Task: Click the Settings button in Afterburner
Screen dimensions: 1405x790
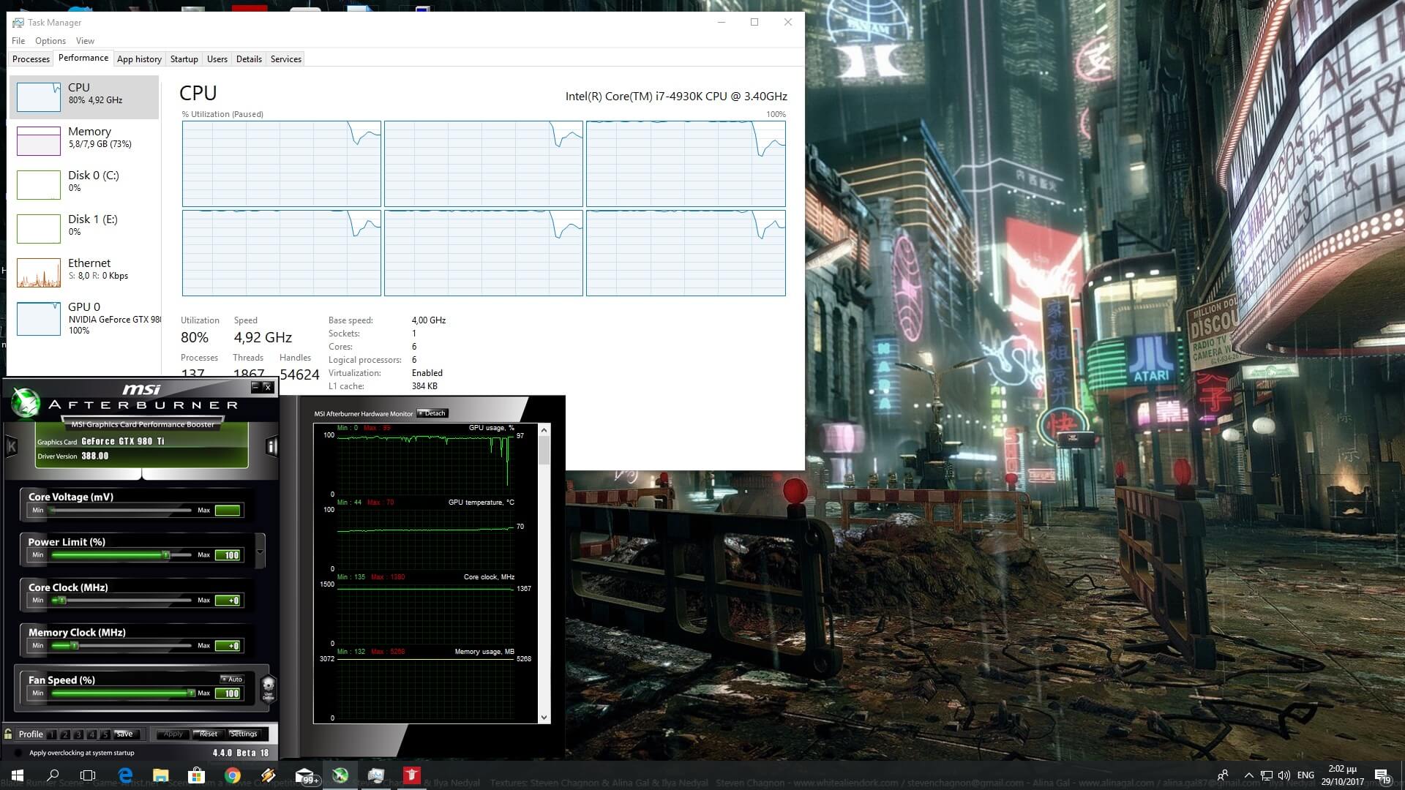Action: coord(244,734)
